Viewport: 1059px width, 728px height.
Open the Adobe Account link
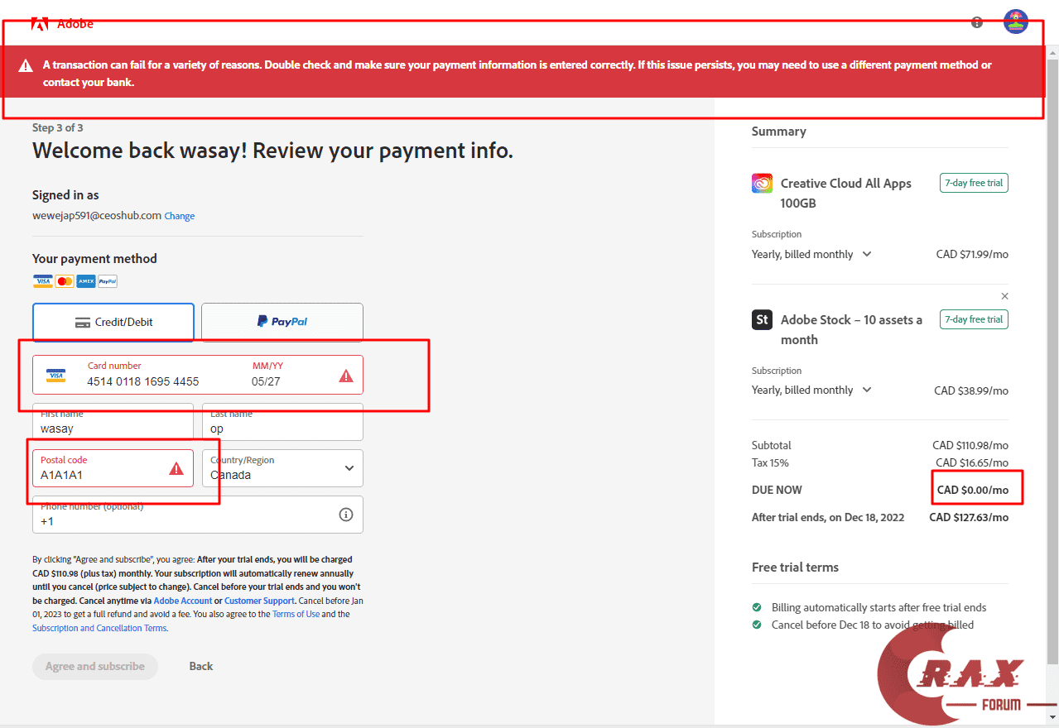point(183,601)
